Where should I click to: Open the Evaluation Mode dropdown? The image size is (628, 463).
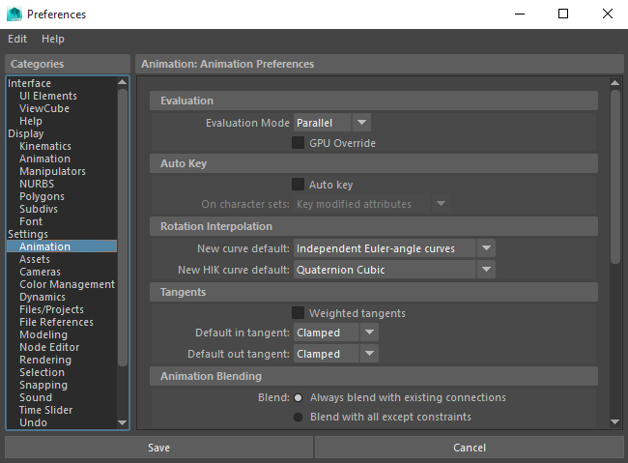(x=332, y=123)
